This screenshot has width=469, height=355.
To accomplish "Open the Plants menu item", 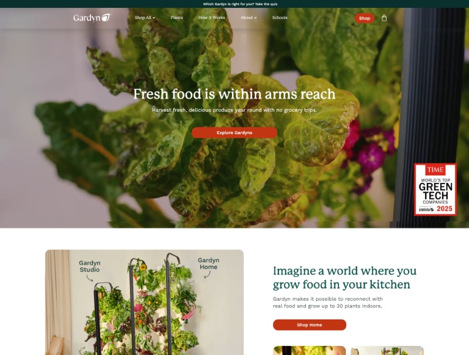I will 176,18.
